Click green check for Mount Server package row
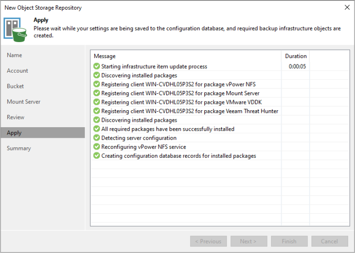355x253 pixels. click(97, 93)
